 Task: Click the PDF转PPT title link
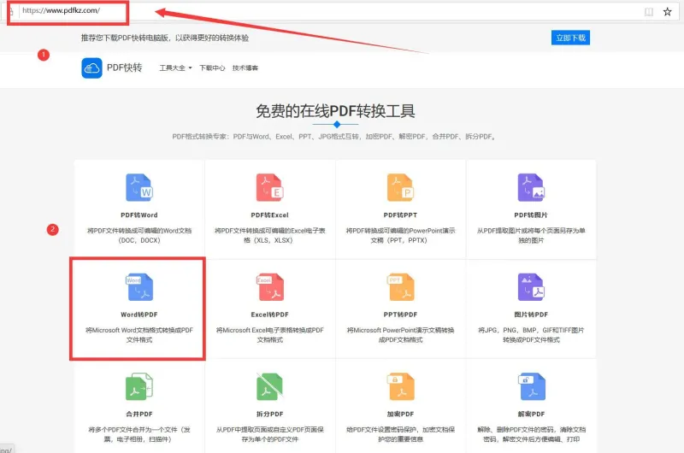[x=400, y=215]
